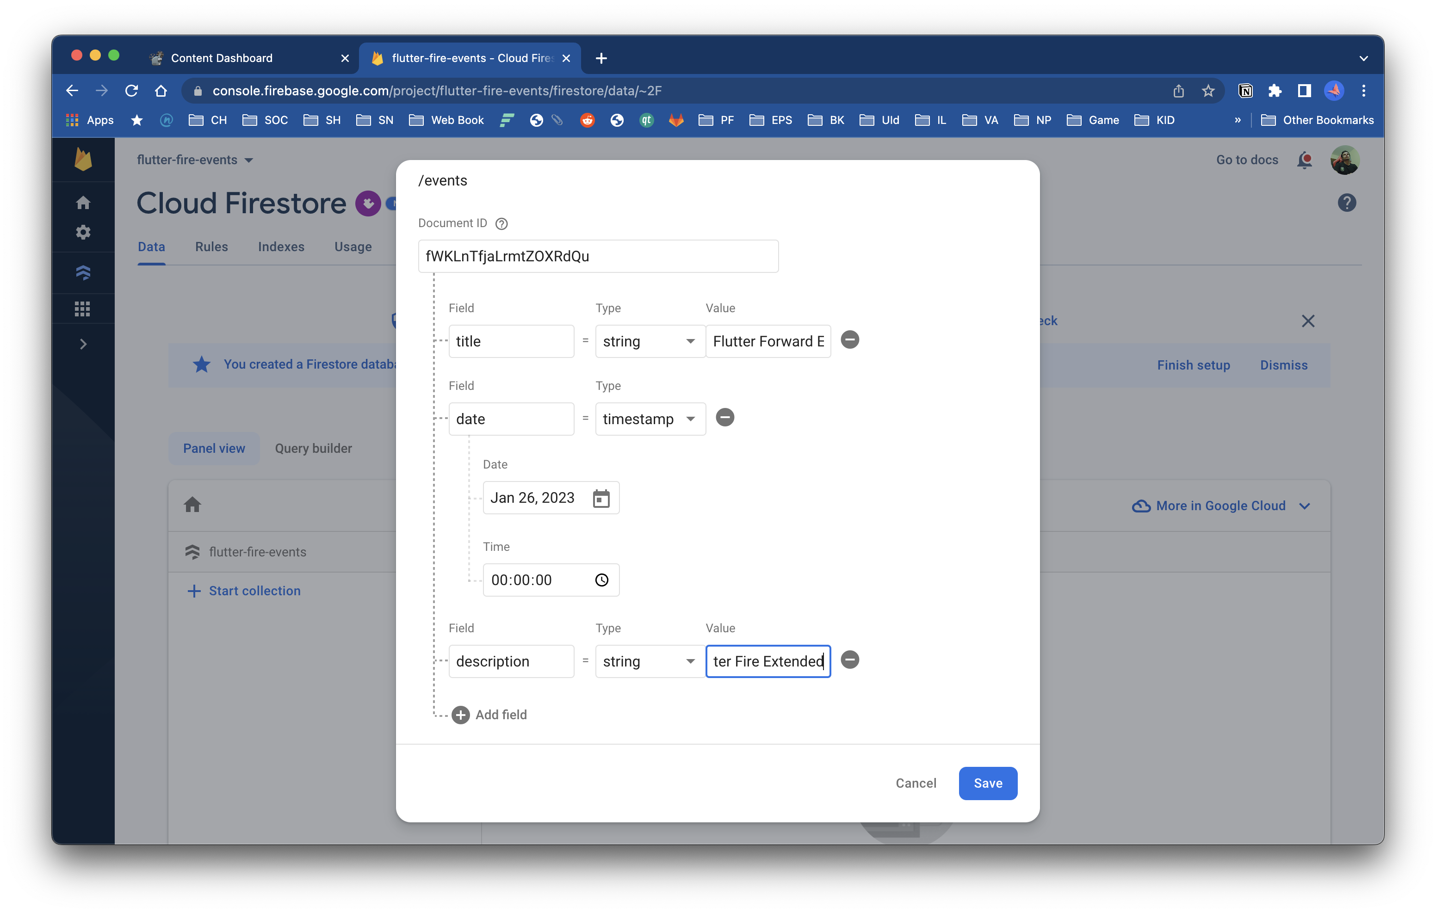Click the Flutter Forward value input
This screenshot has height=913, width=1436.
coord(768,341)
